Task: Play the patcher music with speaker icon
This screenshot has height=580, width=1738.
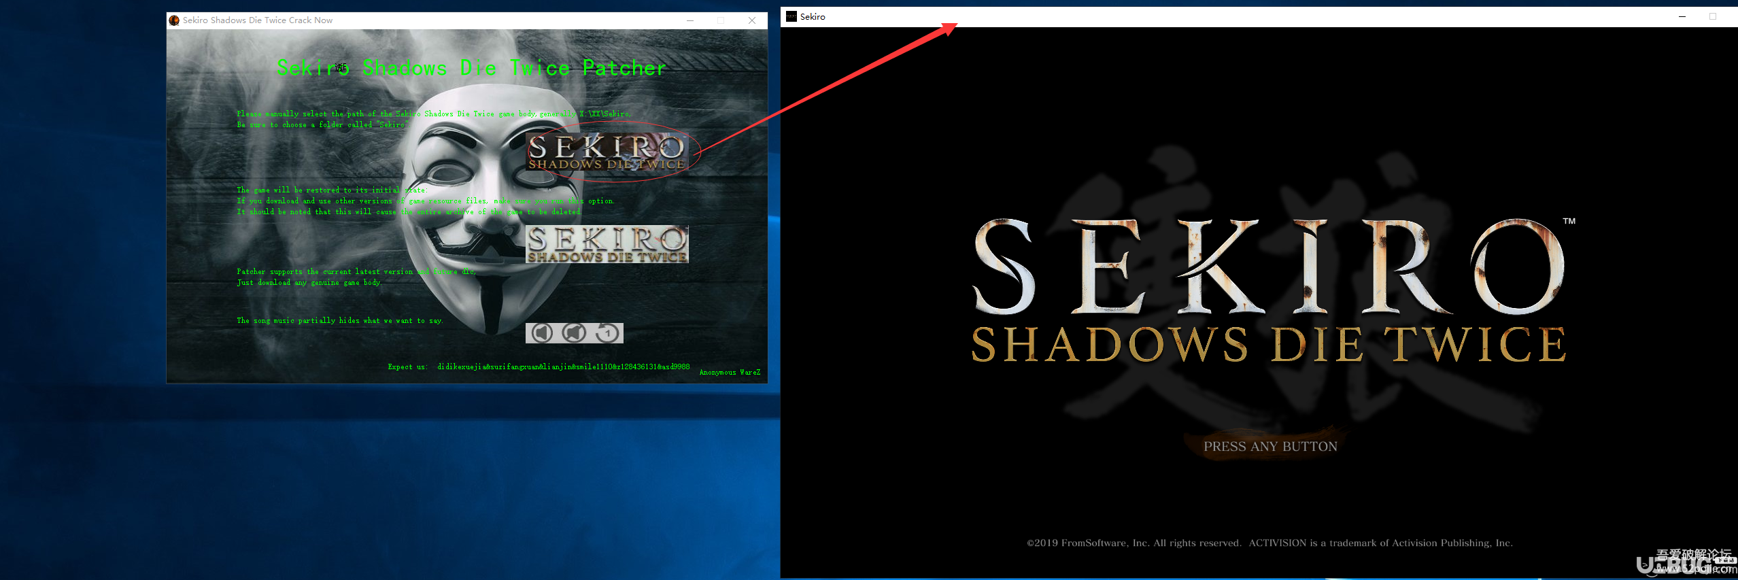Action: tap(542, 332)
